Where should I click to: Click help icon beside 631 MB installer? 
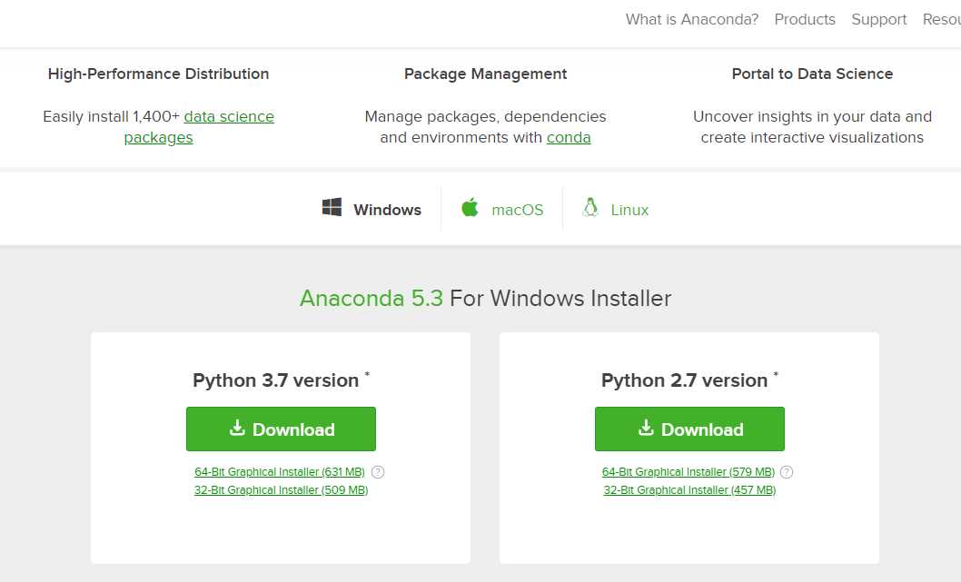[x=378, y=472]
